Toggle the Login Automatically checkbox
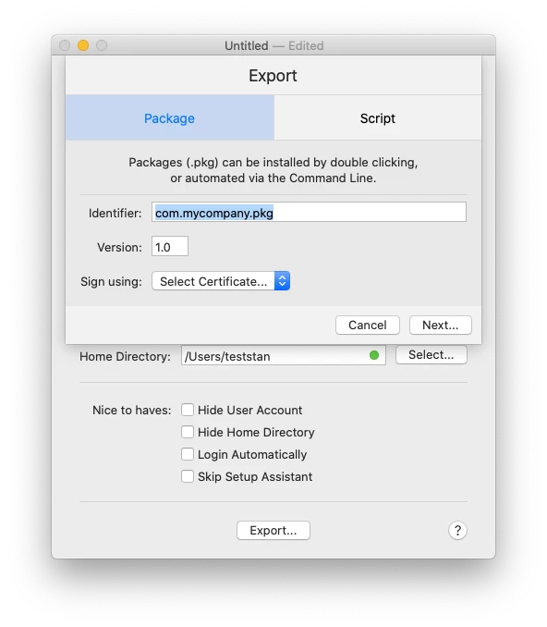Viewport: 547px width, 627px height. pos(188,454)
